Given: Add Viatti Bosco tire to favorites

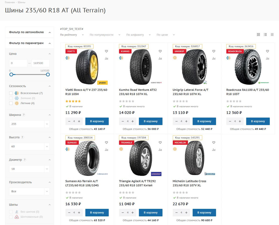Looking at the screenshot, I should 106,51.
